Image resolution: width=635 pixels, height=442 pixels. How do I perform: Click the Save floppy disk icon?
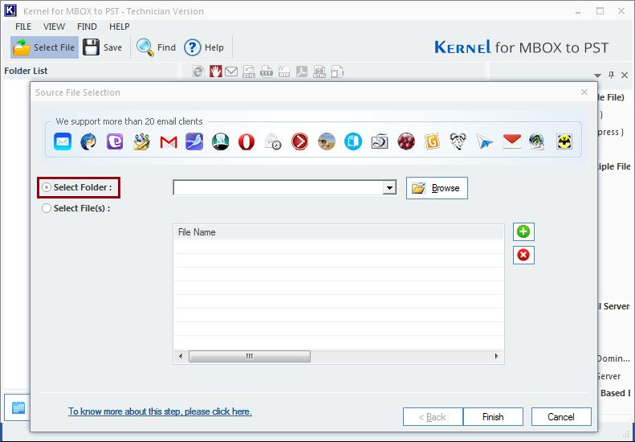click(x=92, y=47)
